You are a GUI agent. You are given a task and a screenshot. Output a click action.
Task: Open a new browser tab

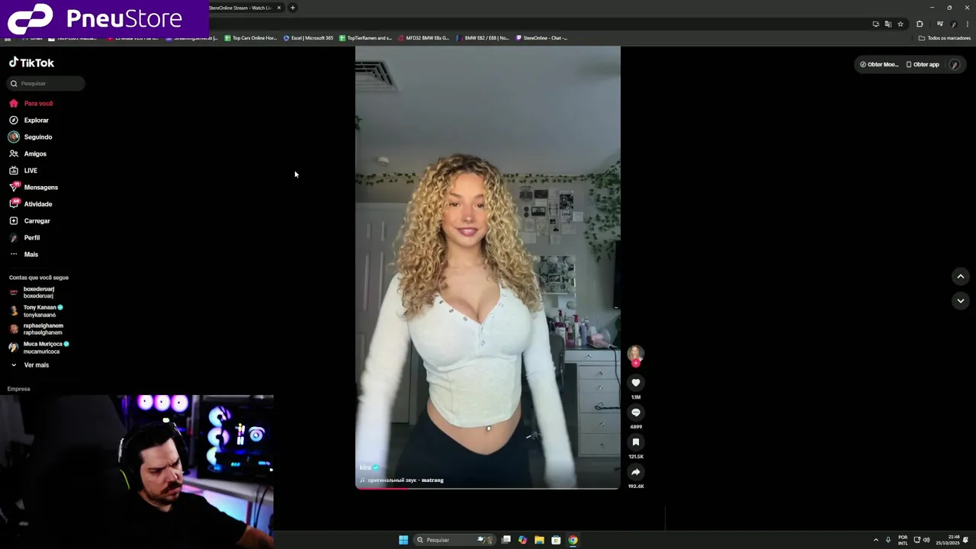coord(292,8)
